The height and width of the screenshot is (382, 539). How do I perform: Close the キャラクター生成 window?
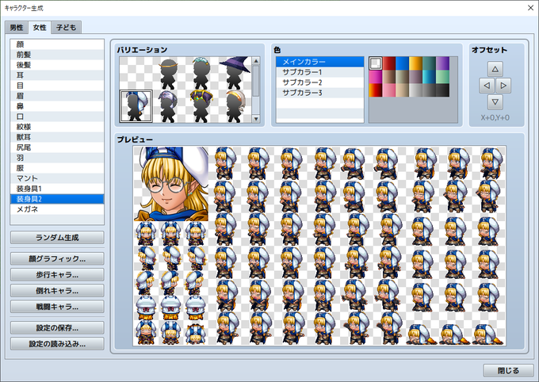(530, 8)
